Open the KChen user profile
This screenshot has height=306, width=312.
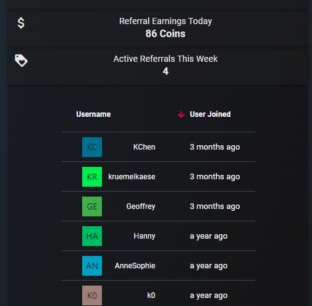144,147
